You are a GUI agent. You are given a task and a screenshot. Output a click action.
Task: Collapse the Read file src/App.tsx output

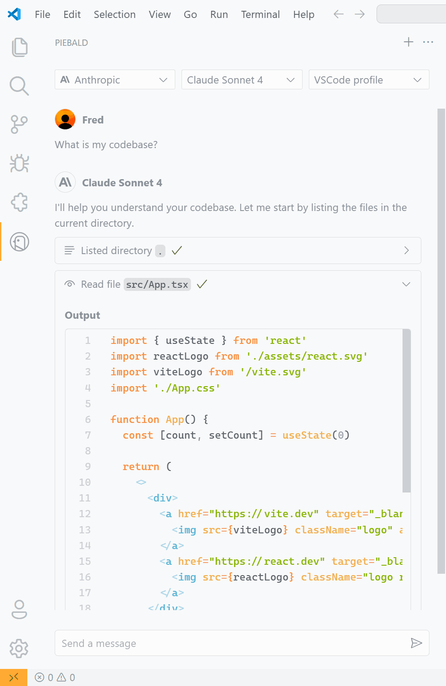(x=406, y=284)
